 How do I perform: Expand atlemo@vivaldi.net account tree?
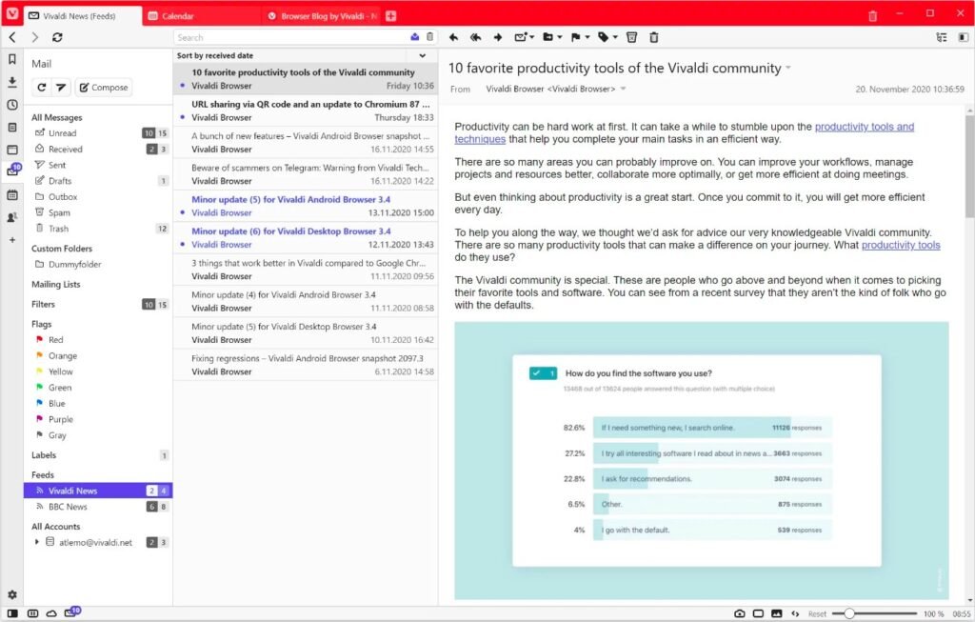[x=37, y=542]
